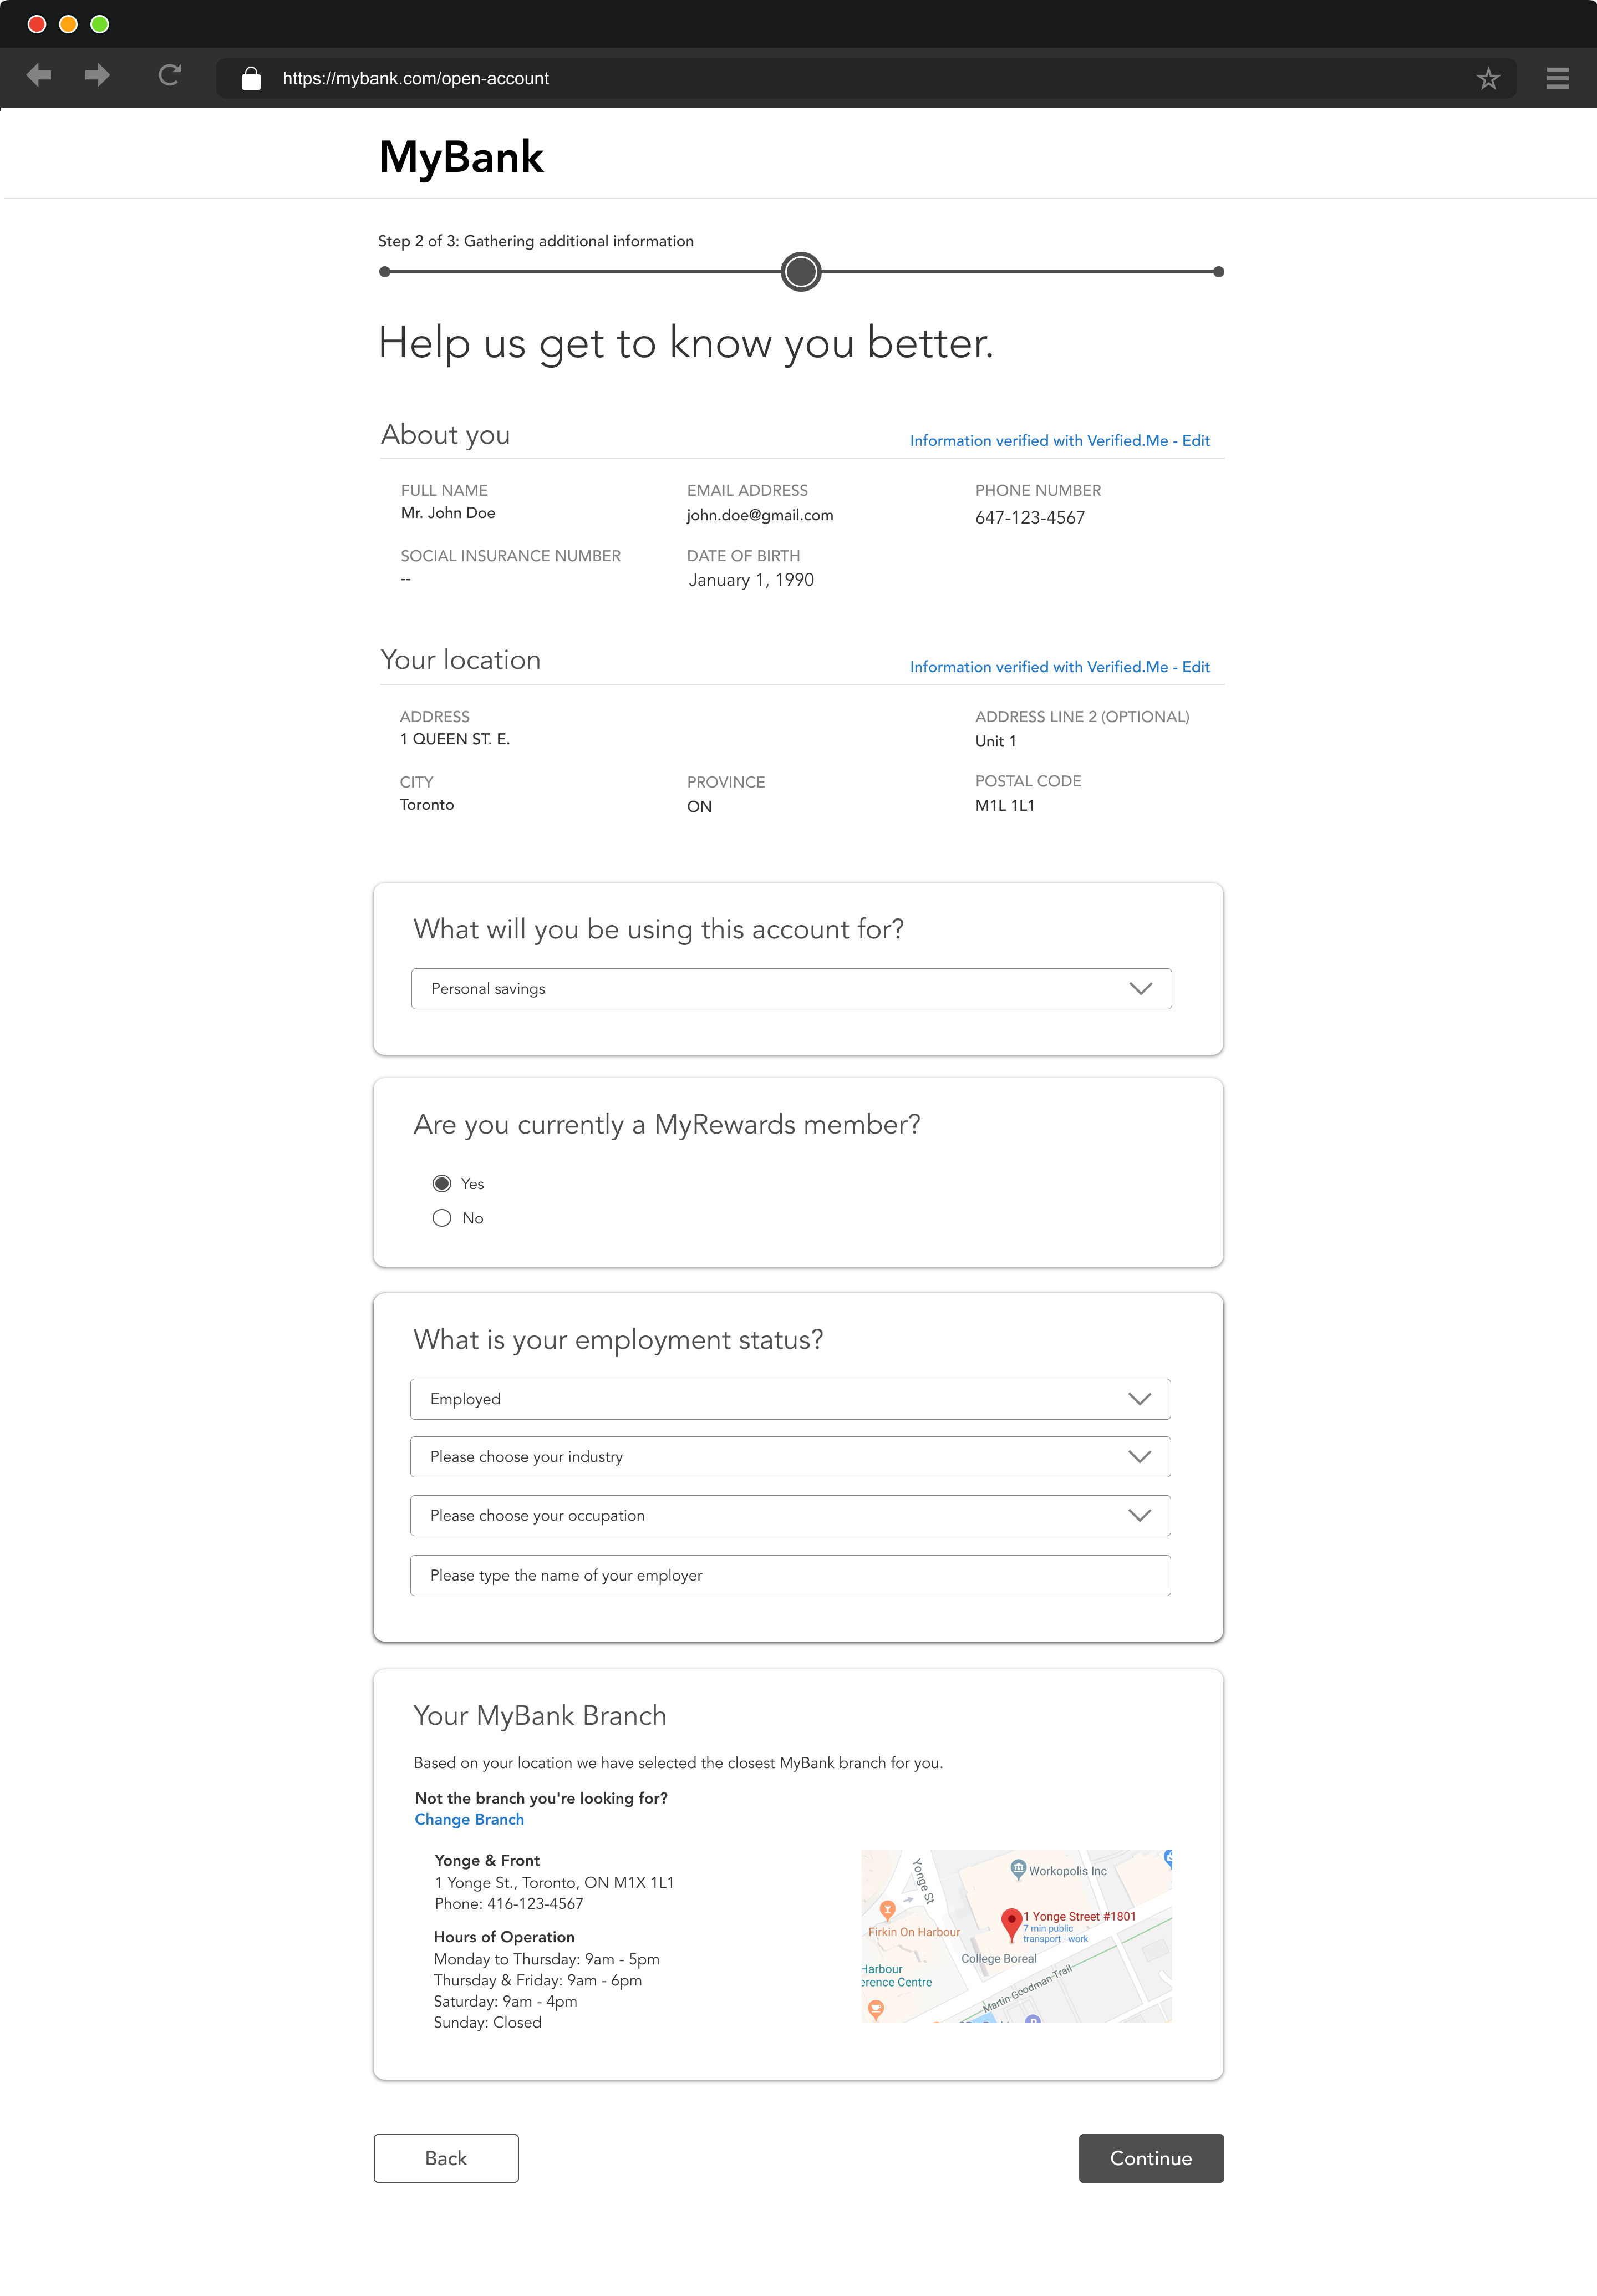Open the Personal savings account-use dropdown
1597x2296 pixels.
click(791, 989)
